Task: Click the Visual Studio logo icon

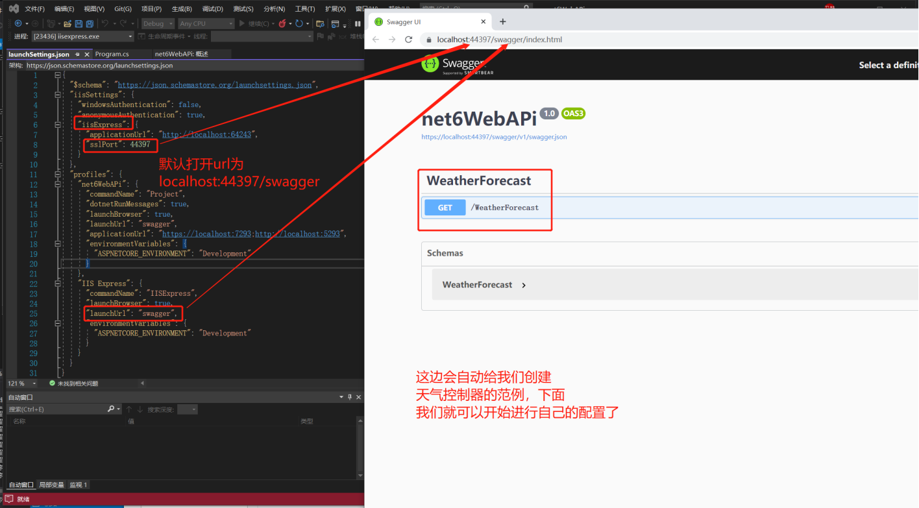Action: click(14, 9)
